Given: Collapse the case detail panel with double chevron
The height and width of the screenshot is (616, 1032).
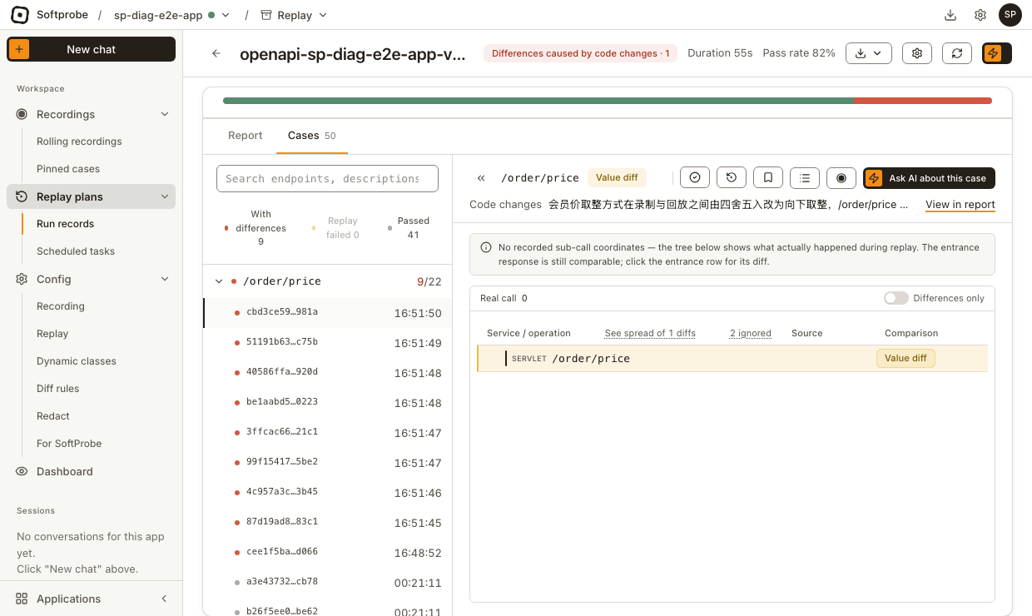Looking at the screenshot, I should pos(481,178).
